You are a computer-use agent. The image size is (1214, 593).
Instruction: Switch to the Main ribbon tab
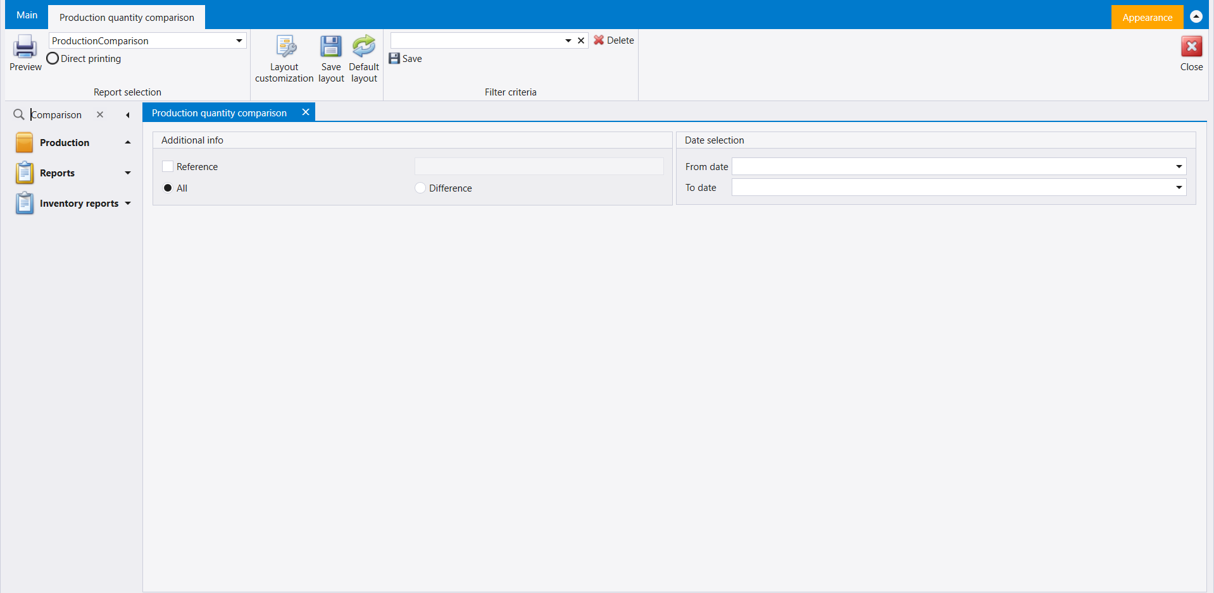[x=27, y=15]
